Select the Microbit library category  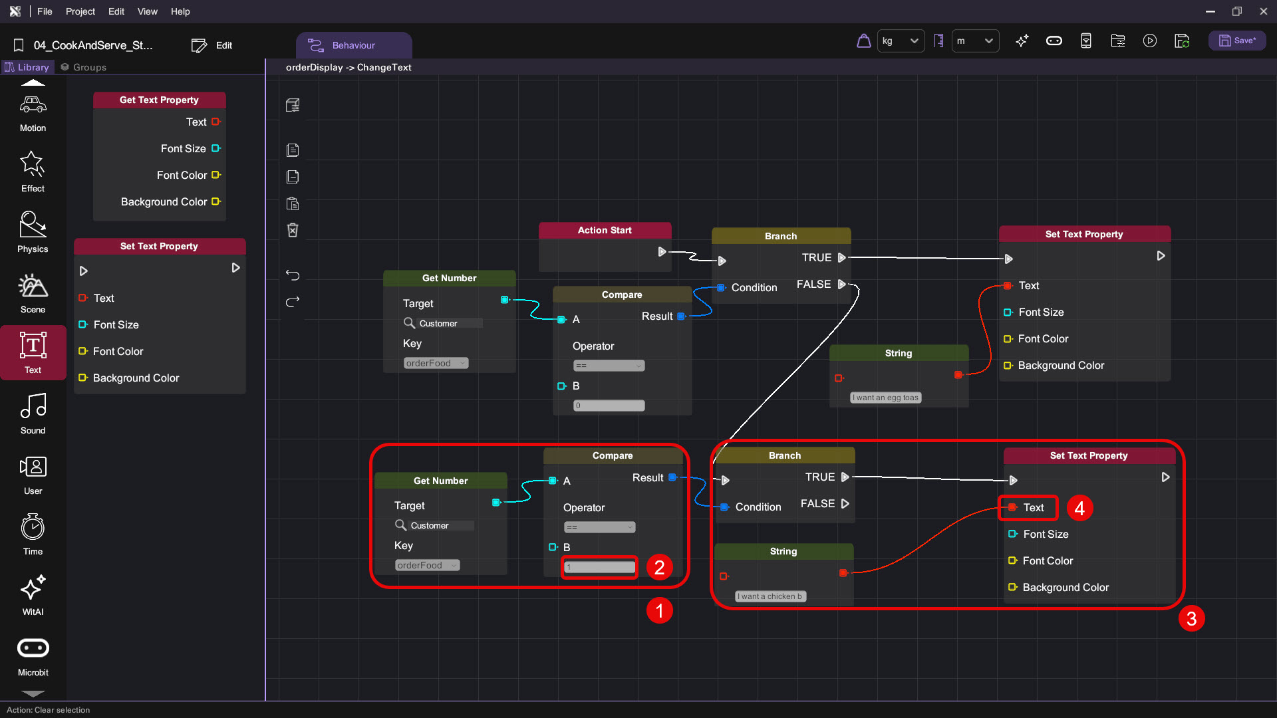(x=33, y=656)
